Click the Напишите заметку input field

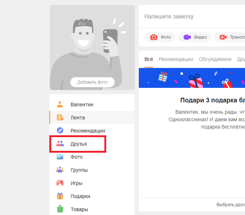click(186, 17)
